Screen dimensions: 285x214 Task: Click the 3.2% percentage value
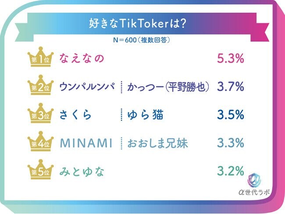coord(230,171)
